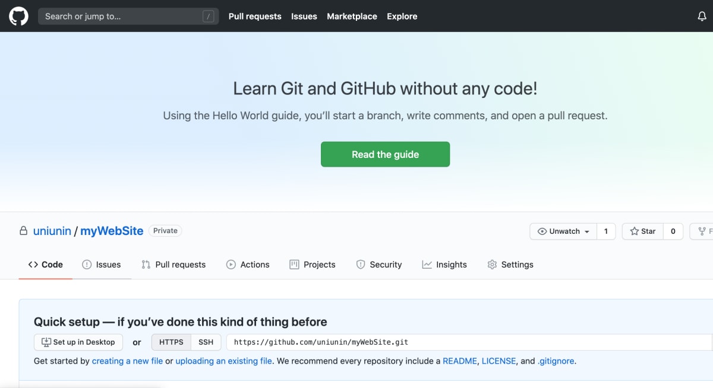The image size is (713, 388).
Task: Switch to the Projects tab
Action: tap(313, 265)
